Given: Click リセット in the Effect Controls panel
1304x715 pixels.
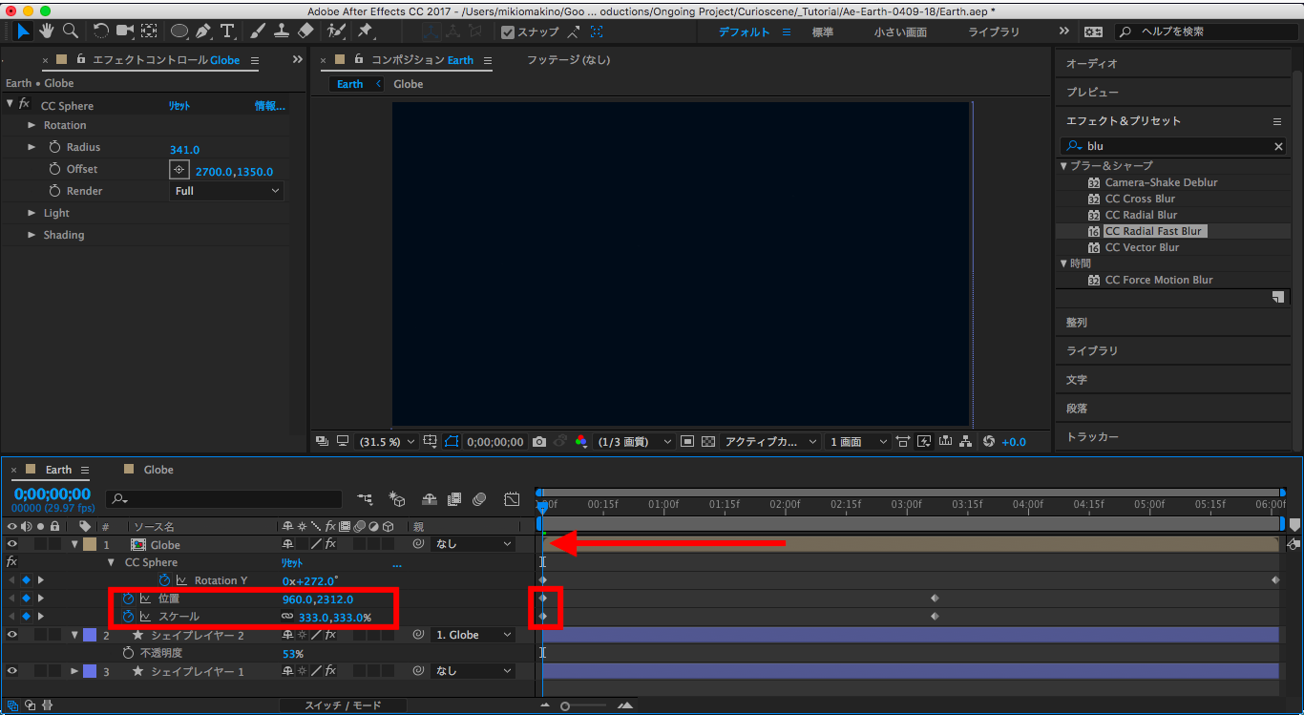Looking at the screenshot, I should 179,106.
